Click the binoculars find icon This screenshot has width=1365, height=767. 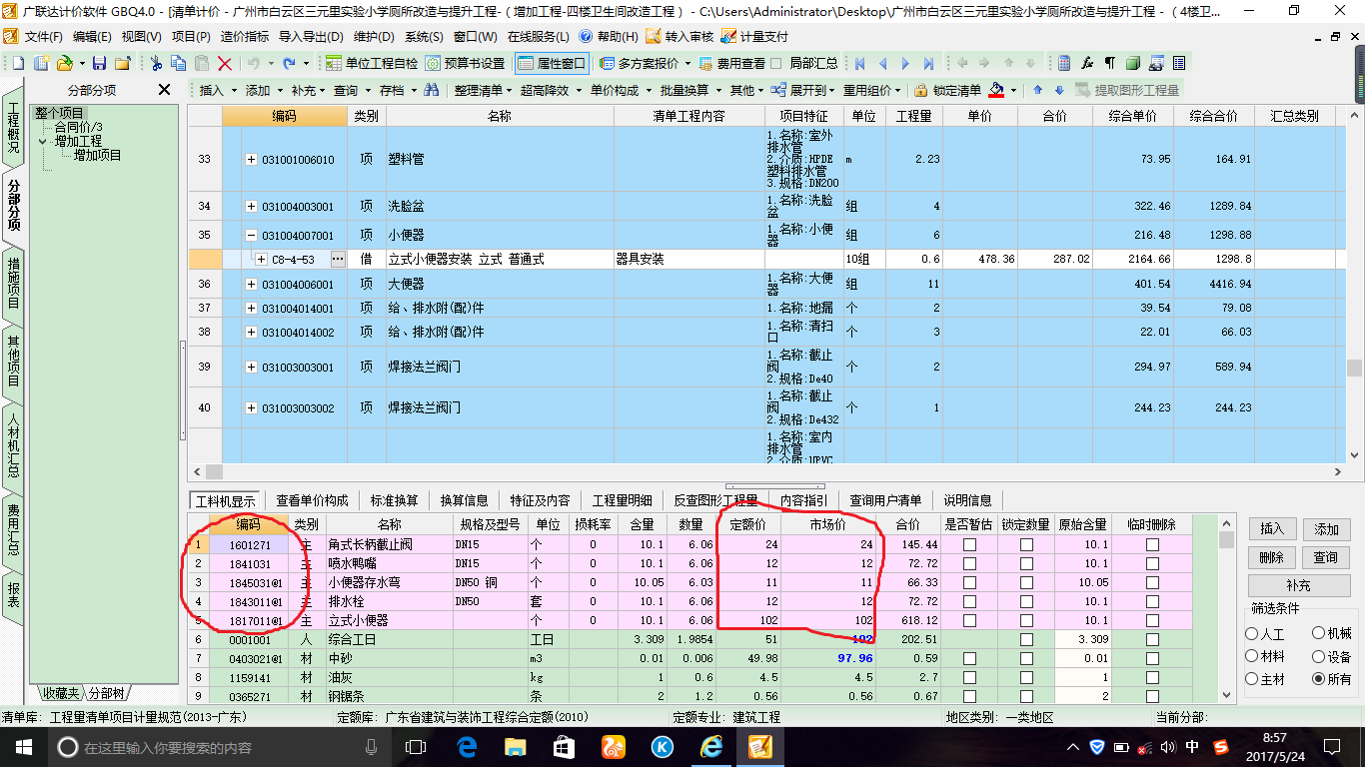coord(432,90)
